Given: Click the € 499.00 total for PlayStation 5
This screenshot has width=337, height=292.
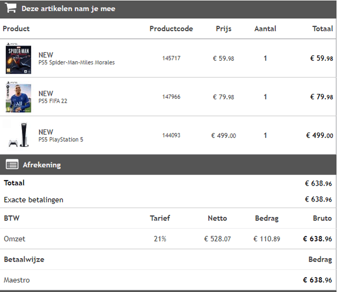Looking at the screenshot, I should coord(320,135).
